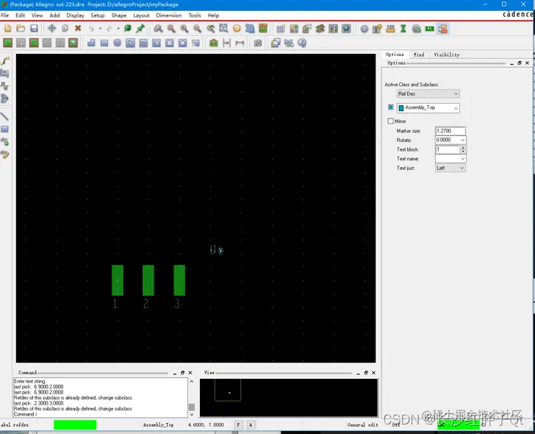Expand the Undo history dropdown arrow

(x=100, y=29)
